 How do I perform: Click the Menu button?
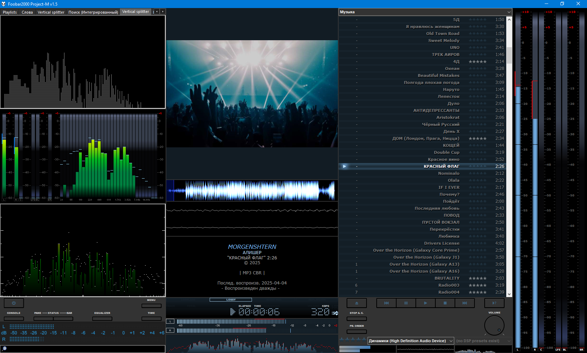pyautogui.click(x=151, y=305)
